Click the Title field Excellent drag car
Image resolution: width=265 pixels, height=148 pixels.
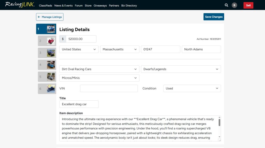click(x=79, y=104)
